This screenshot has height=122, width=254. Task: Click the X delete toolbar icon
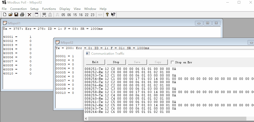29,15
